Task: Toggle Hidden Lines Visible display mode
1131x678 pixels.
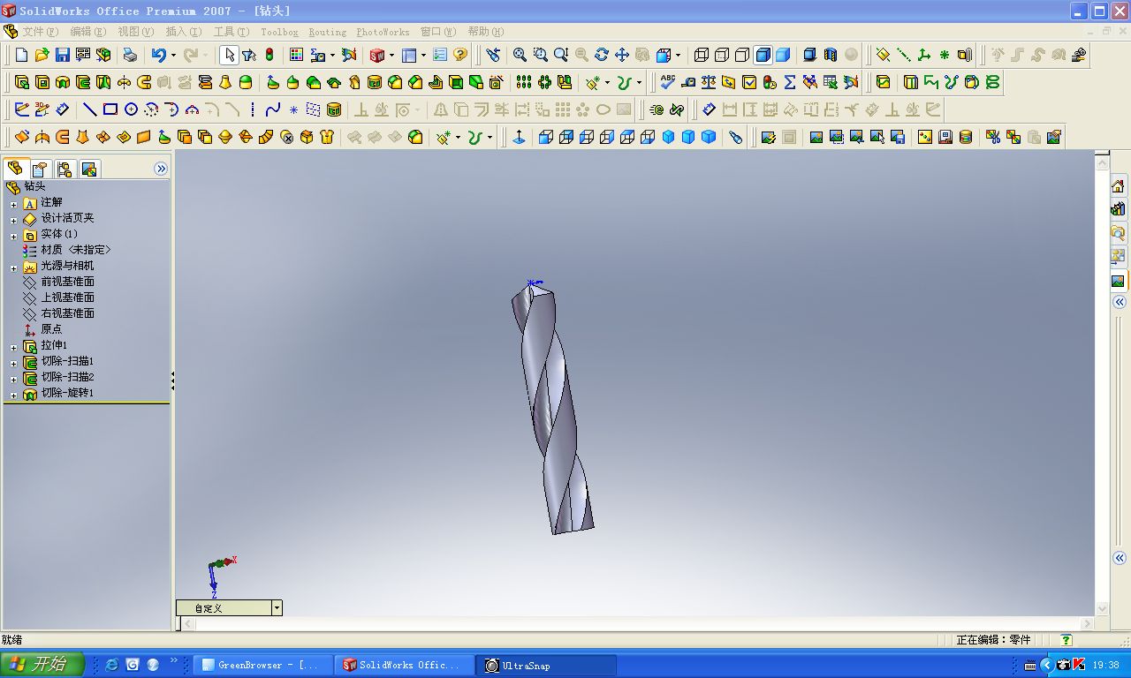Action: pyautogui.click(x=722, y=55)
